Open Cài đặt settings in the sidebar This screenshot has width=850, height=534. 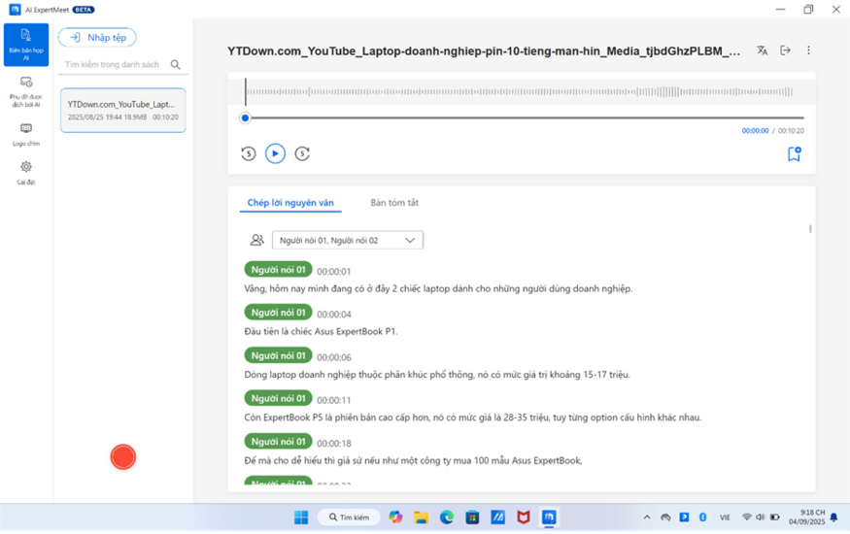point(25,172)
